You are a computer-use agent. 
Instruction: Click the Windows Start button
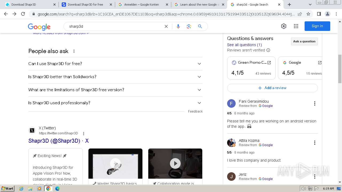click(7, 189)
